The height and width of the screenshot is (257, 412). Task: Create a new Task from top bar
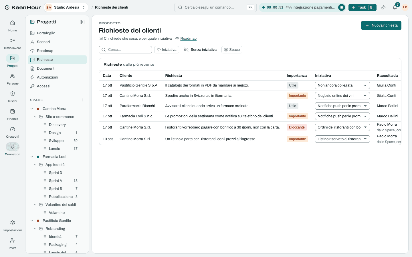(x=362, y=7)
